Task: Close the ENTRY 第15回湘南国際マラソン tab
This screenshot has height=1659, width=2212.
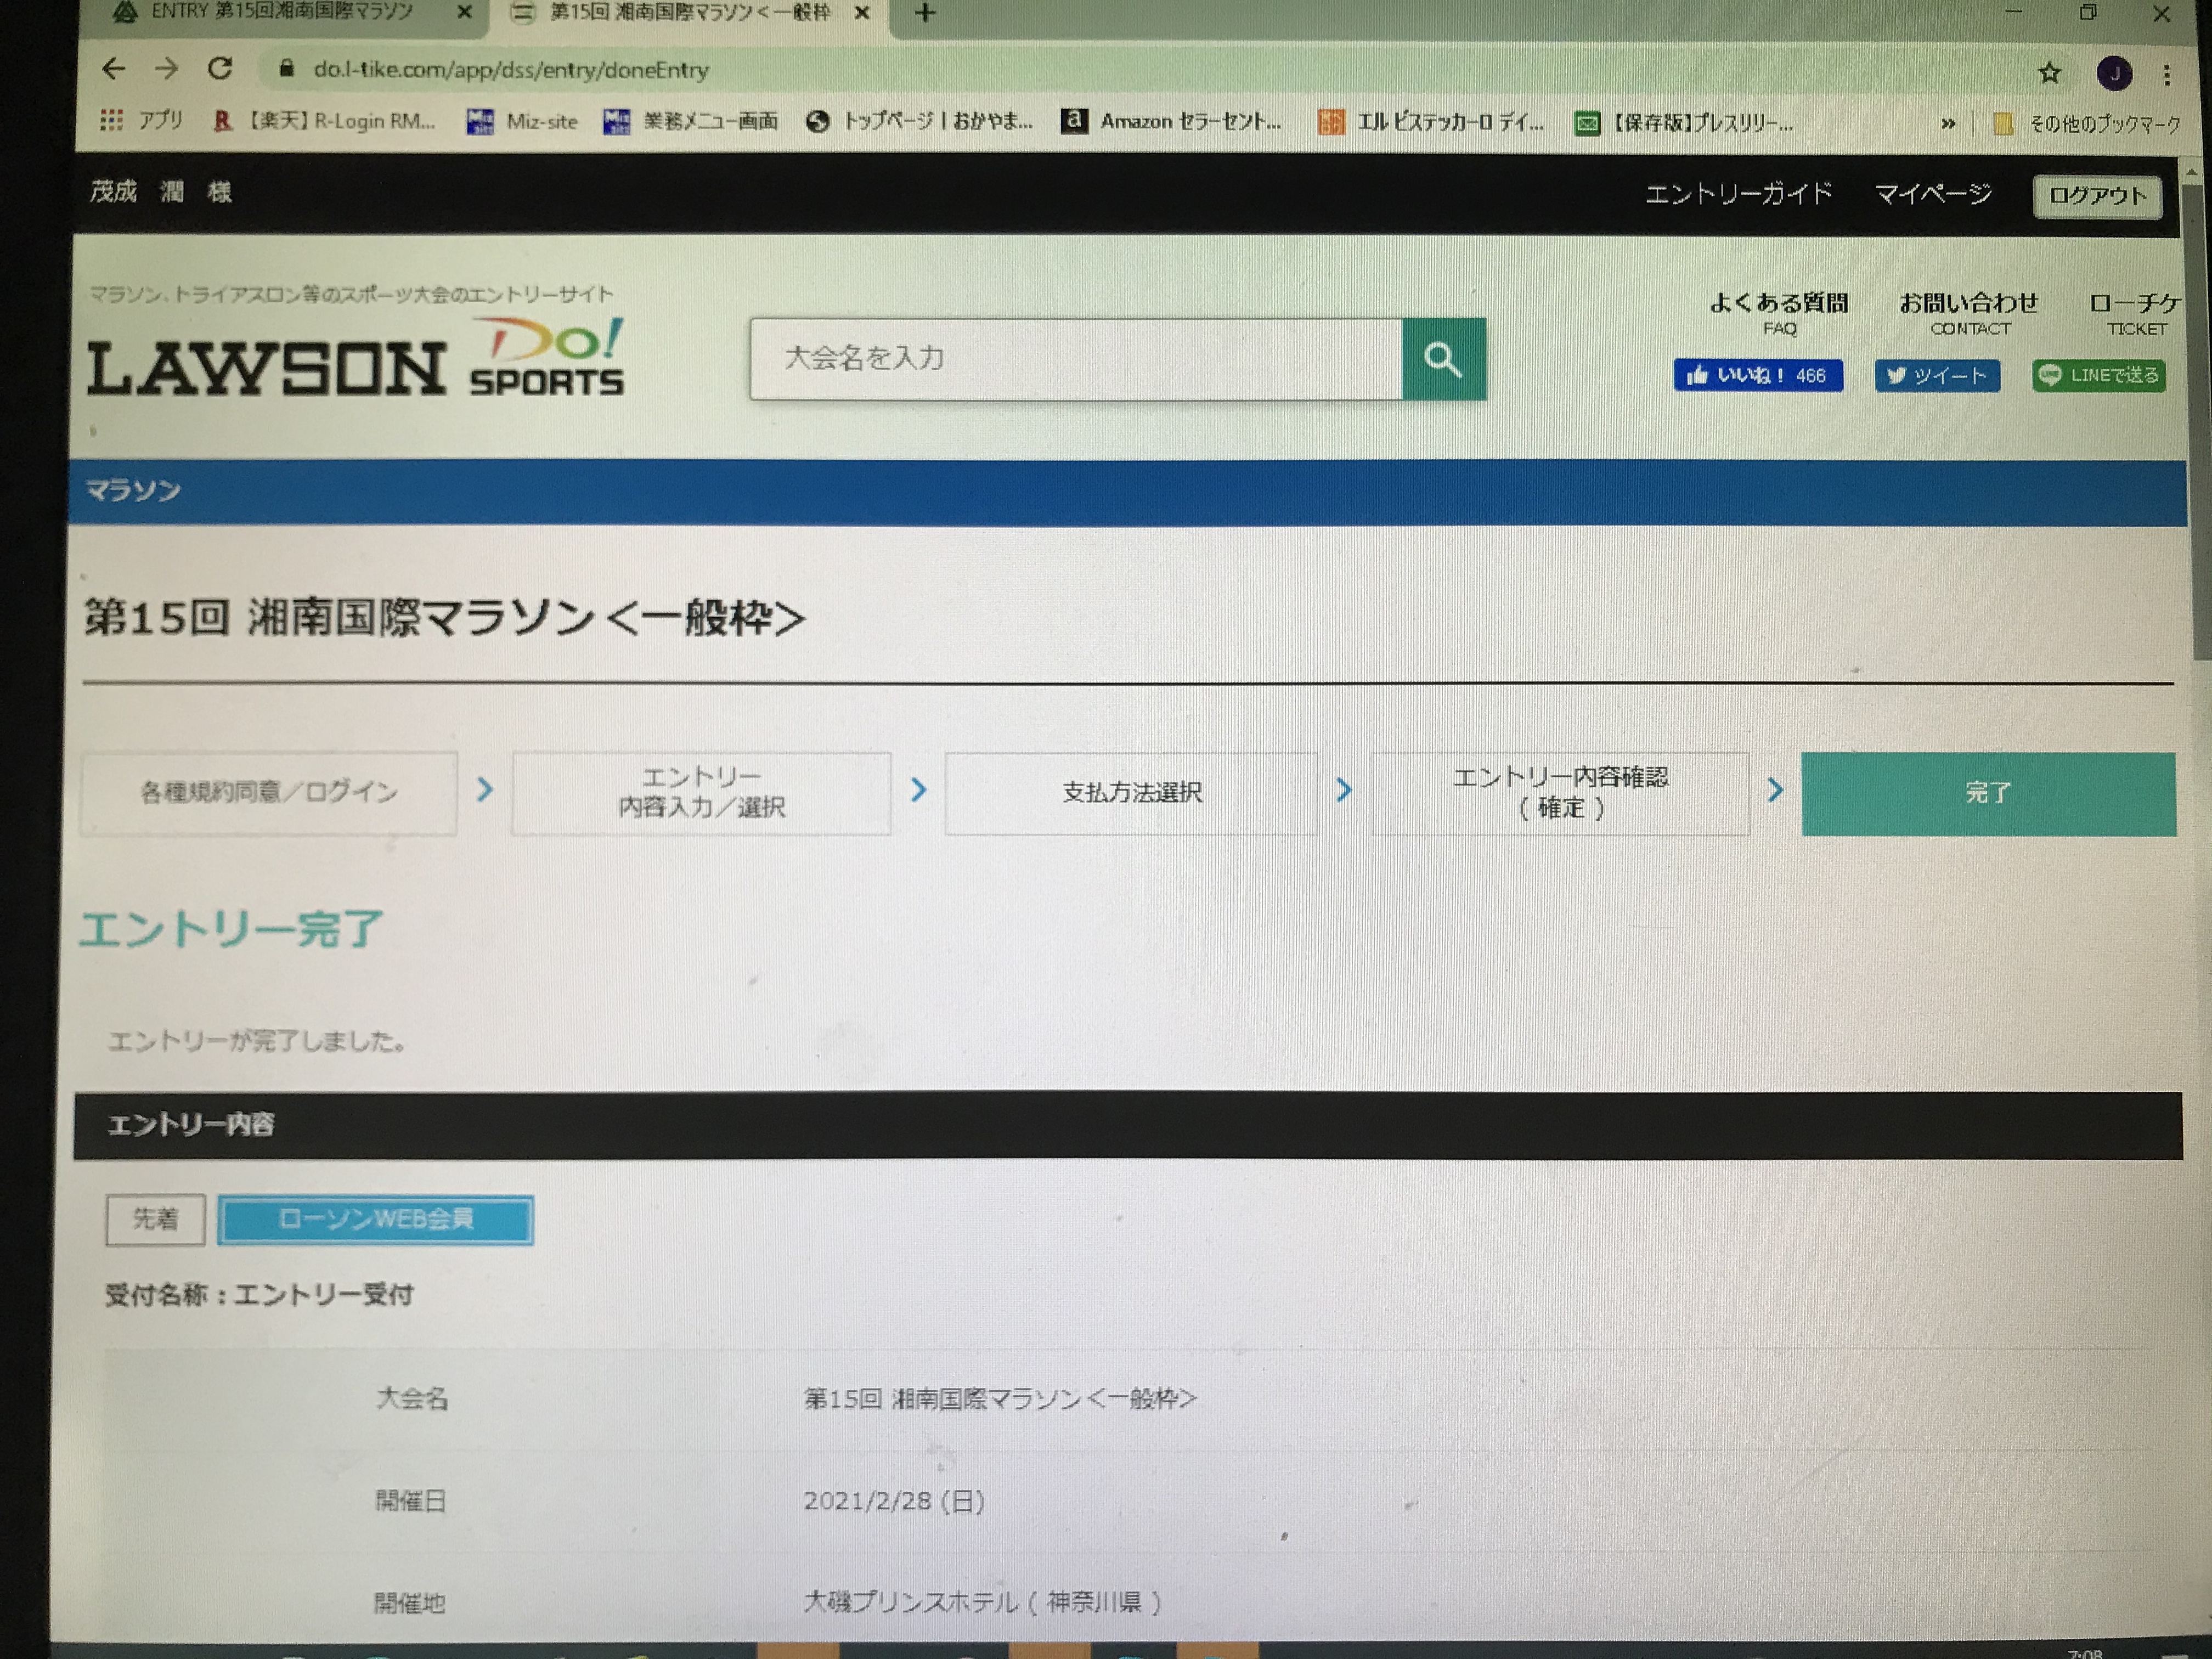Action: coord(464,13)
